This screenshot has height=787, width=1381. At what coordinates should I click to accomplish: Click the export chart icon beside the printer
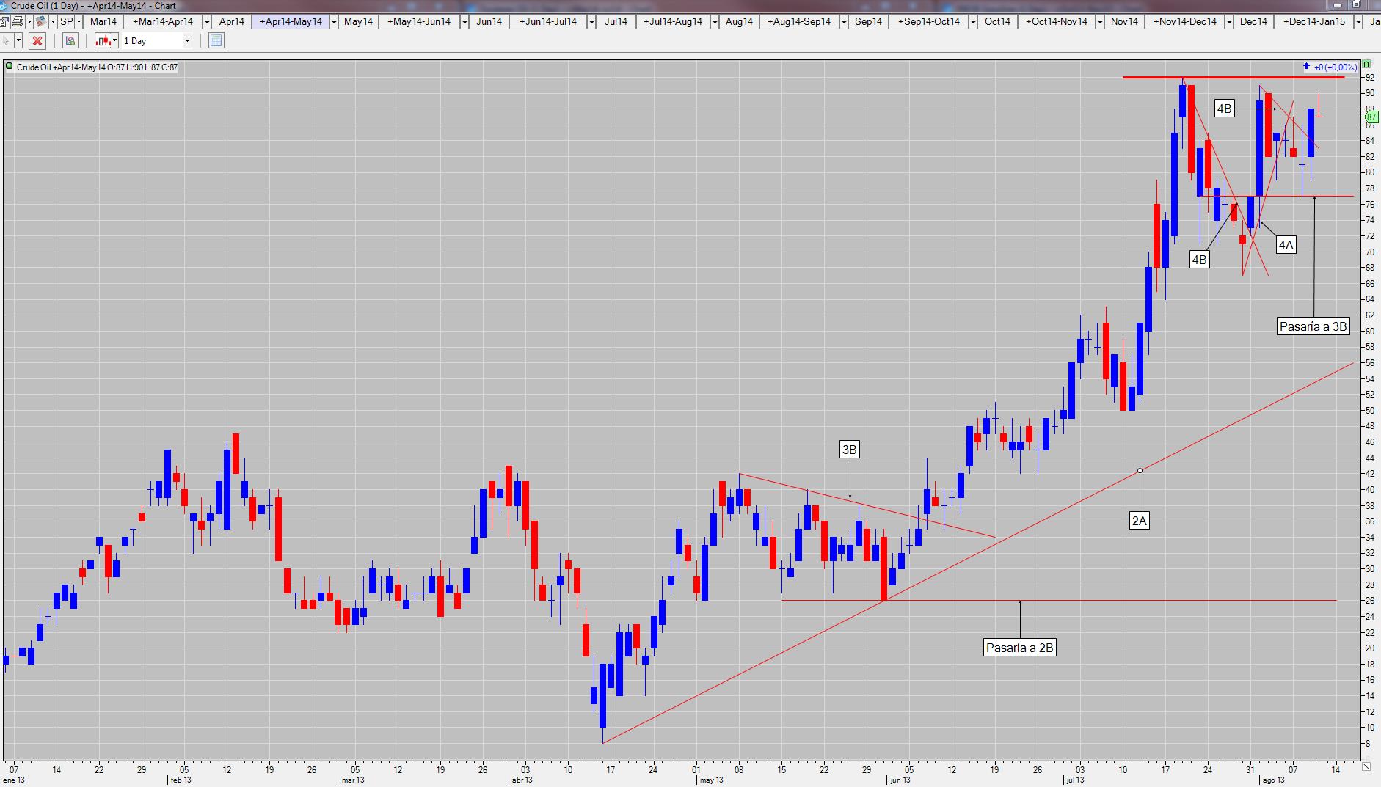point(5,21)
